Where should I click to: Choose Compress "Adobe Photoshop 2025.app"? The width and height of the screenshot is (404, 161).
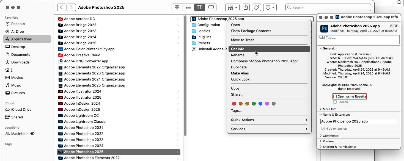[x=269, y=61]
